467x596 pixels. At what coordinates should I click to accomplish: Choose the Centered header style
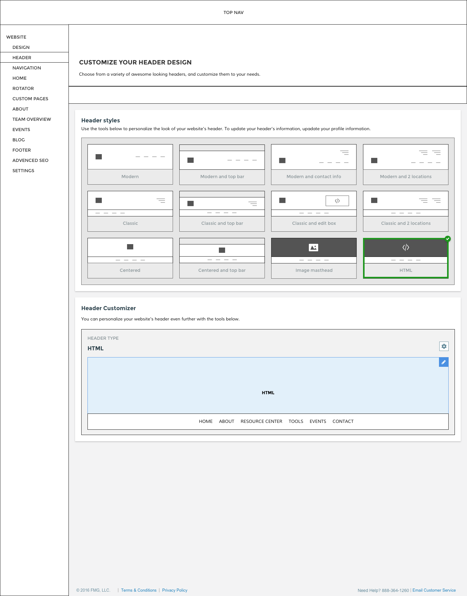click(x=130, y=258)
